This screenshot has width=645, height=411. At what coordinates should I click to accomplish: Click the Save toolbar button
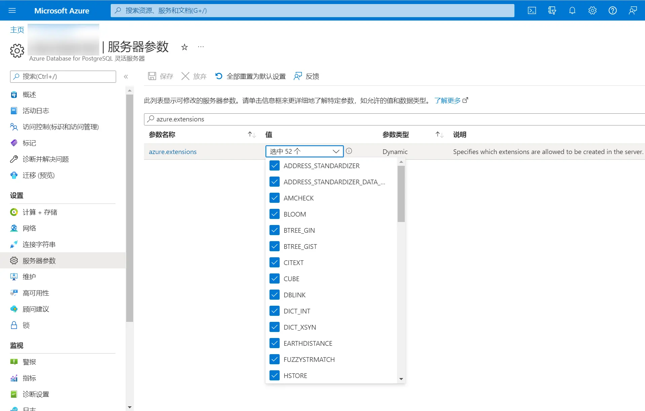tap(160, 76)
